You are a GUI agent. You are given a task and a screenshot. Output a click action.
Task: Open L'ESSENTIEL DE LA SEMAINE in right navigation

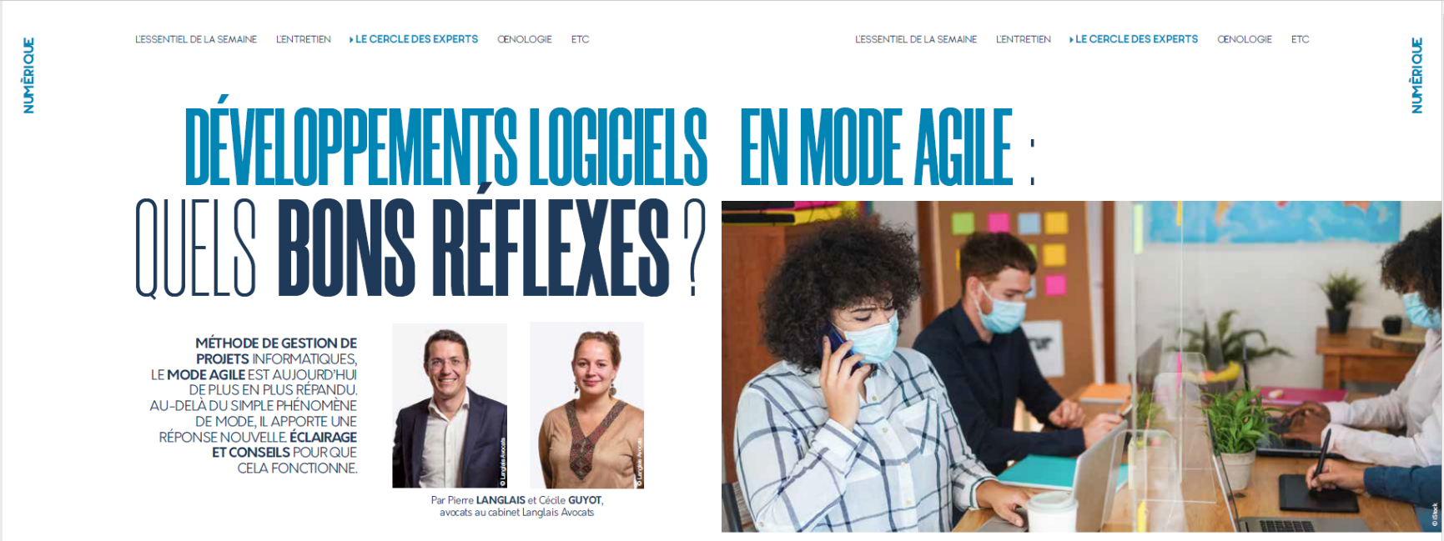(916, 39)
